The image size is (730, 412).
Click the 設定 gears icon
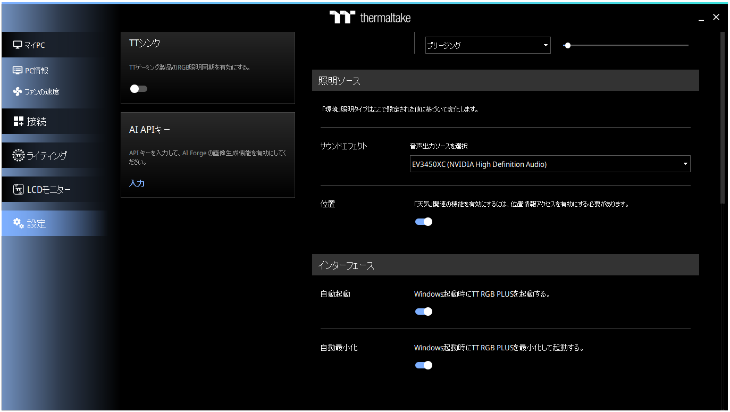pyautogui.click(x=19, y=223)
